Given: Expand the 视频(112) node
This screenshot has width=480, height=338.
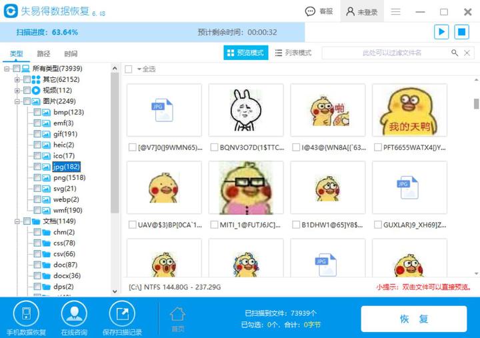Looking at the screenshot, I should [x=17, y=90].
